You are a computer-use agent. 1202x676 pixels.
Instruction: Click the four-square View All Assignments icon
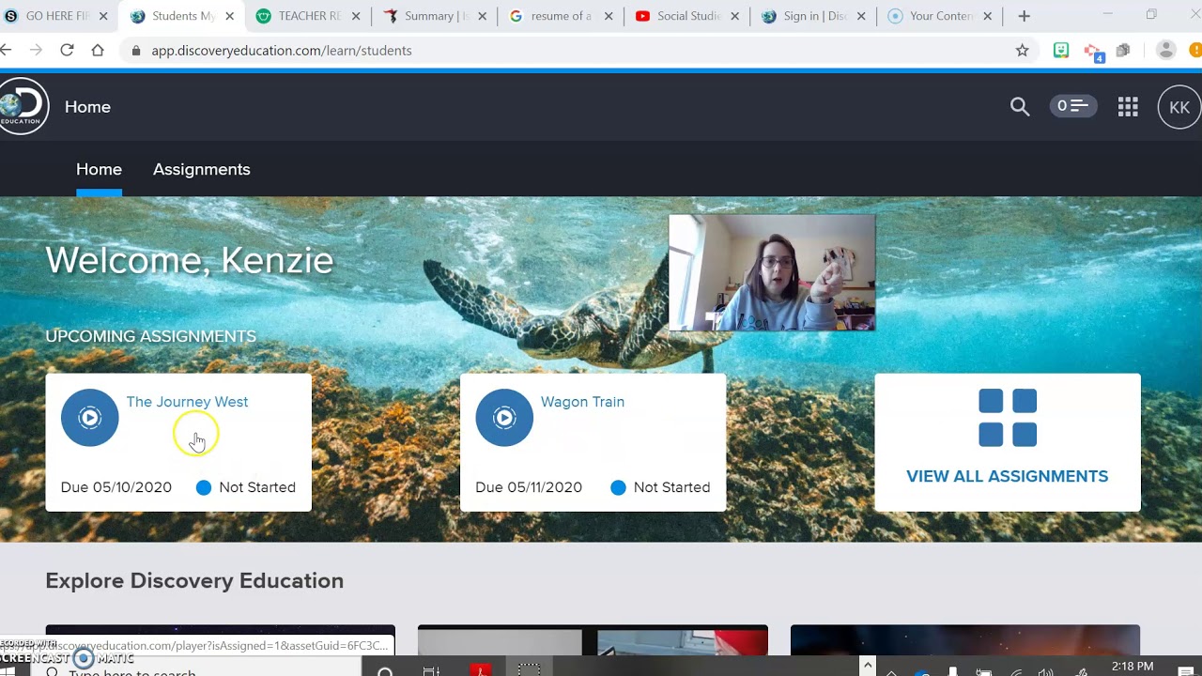(x=1008, y=418)
